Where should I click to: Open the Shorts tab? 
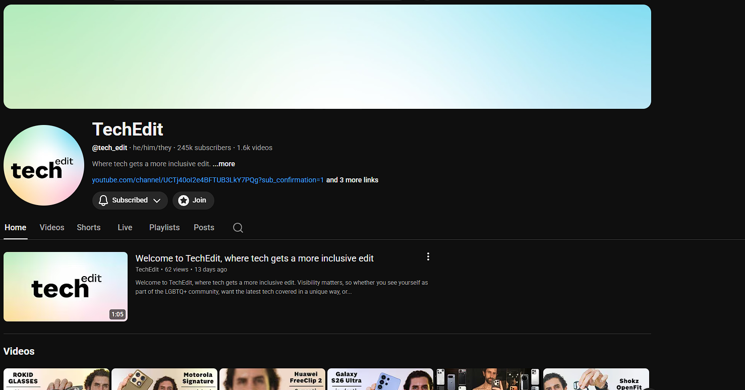pyautogui.click(x=89, y=228)
